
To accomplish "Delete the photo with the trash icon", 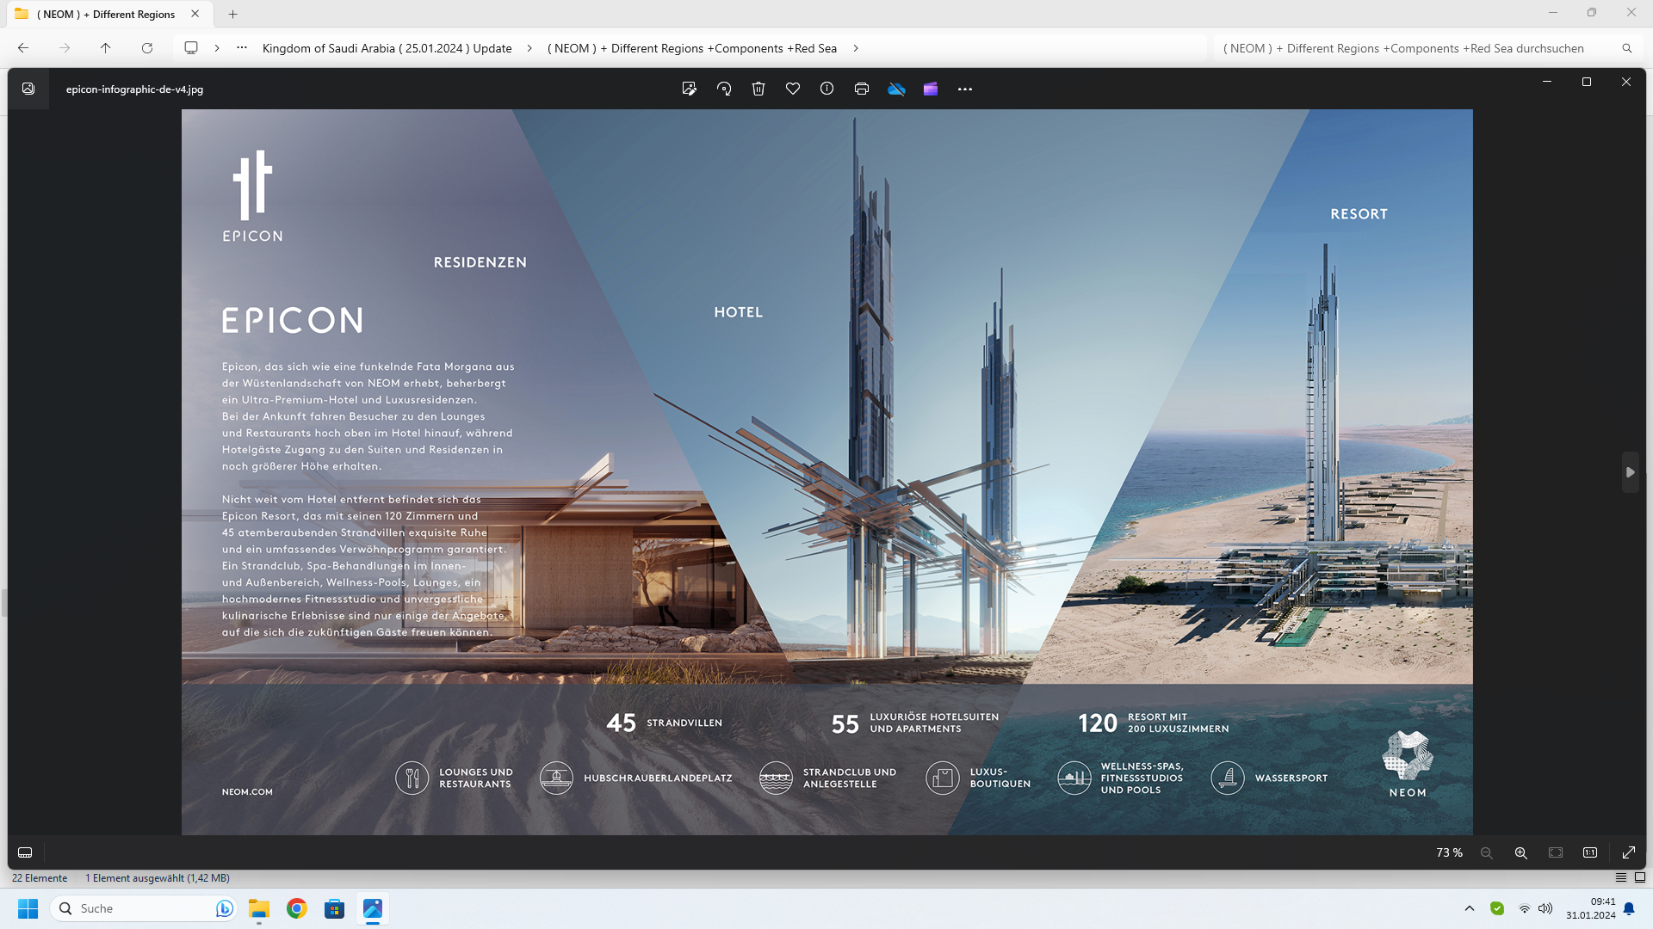I will click(758, 89).
